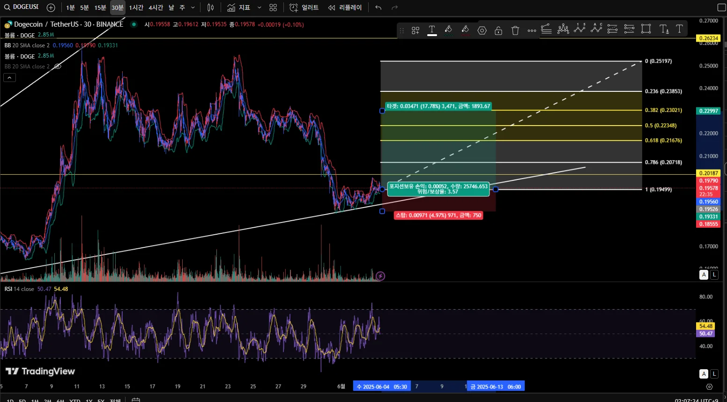Click the green market status dot
Image resolution: width=727 pixels, height=402 pixels.
point(134,24)
